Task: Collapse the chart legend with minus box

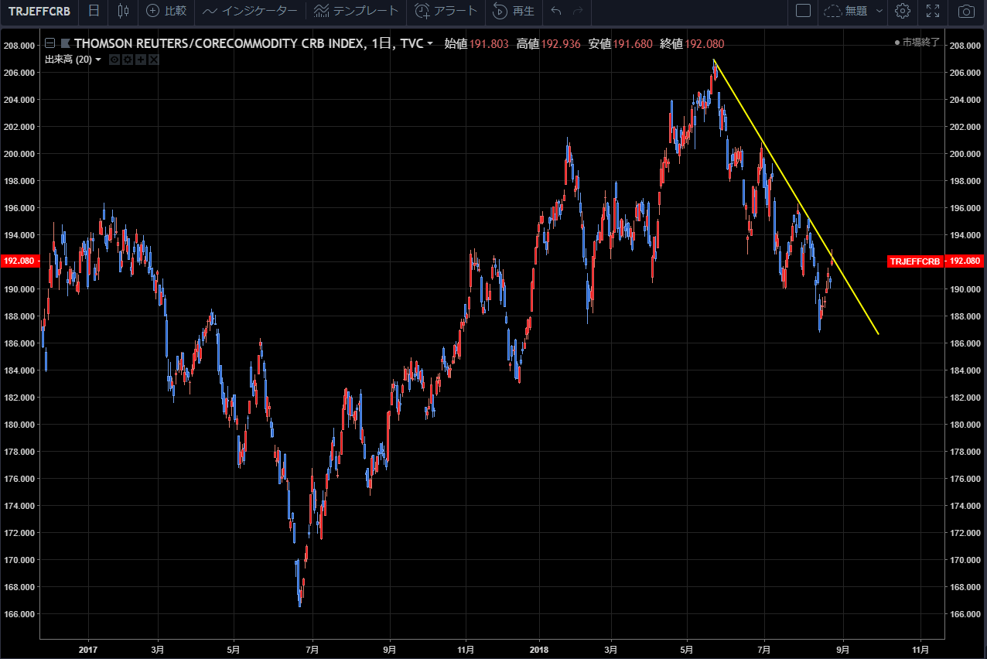Action: pyautogui.click(x=50, y=43)
